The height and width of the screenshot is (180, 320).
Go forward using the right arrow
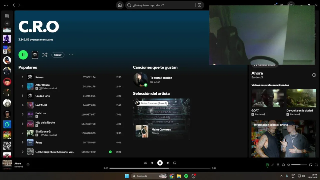19,5
